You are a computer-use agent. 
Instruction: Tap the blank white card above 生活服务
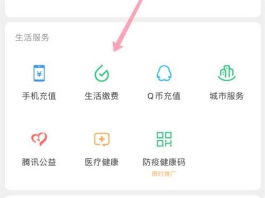[133, 8]
